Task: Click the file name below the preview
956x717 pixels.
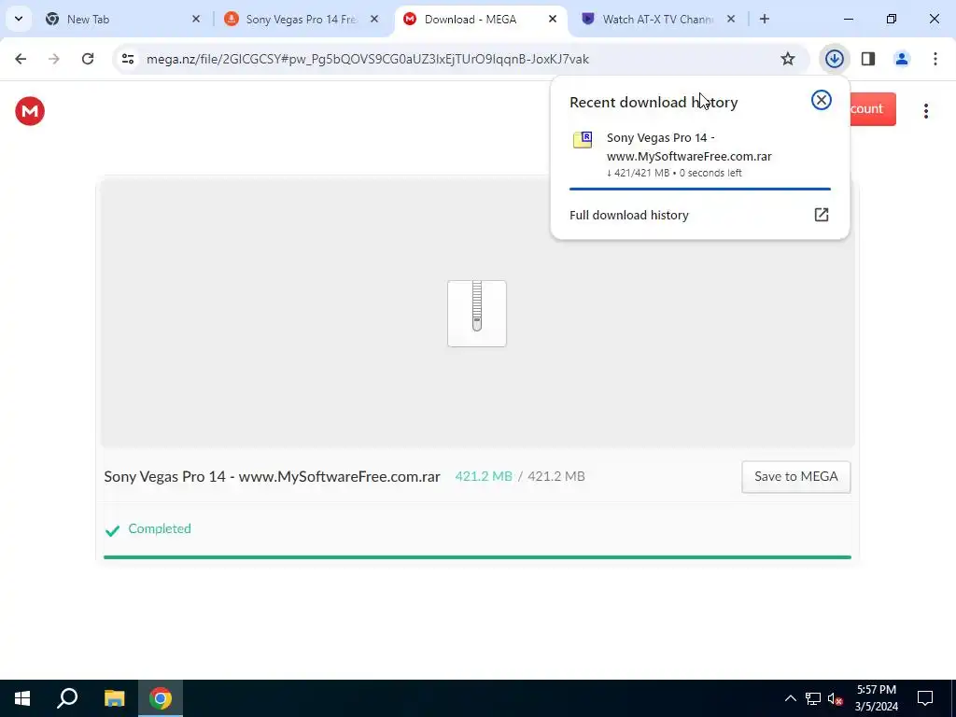Action: pos(272,477)
